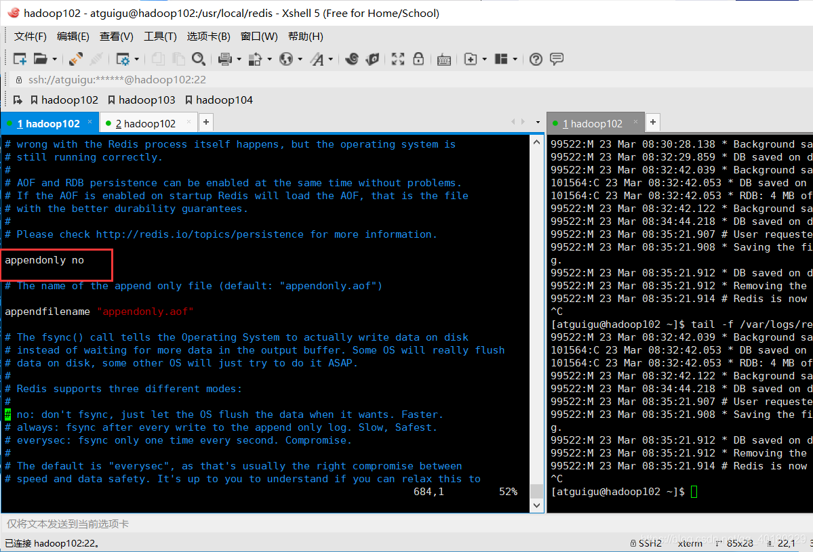Click the Open Session folder icon

tap(41, 59)
